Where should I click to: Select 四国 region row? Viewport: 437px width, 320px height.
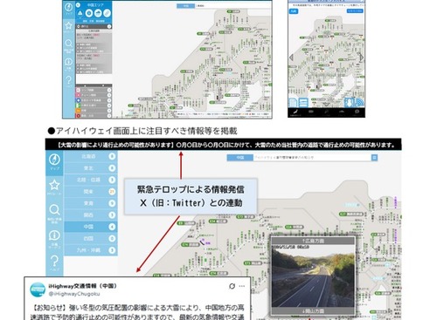click(x=91, y=238)
